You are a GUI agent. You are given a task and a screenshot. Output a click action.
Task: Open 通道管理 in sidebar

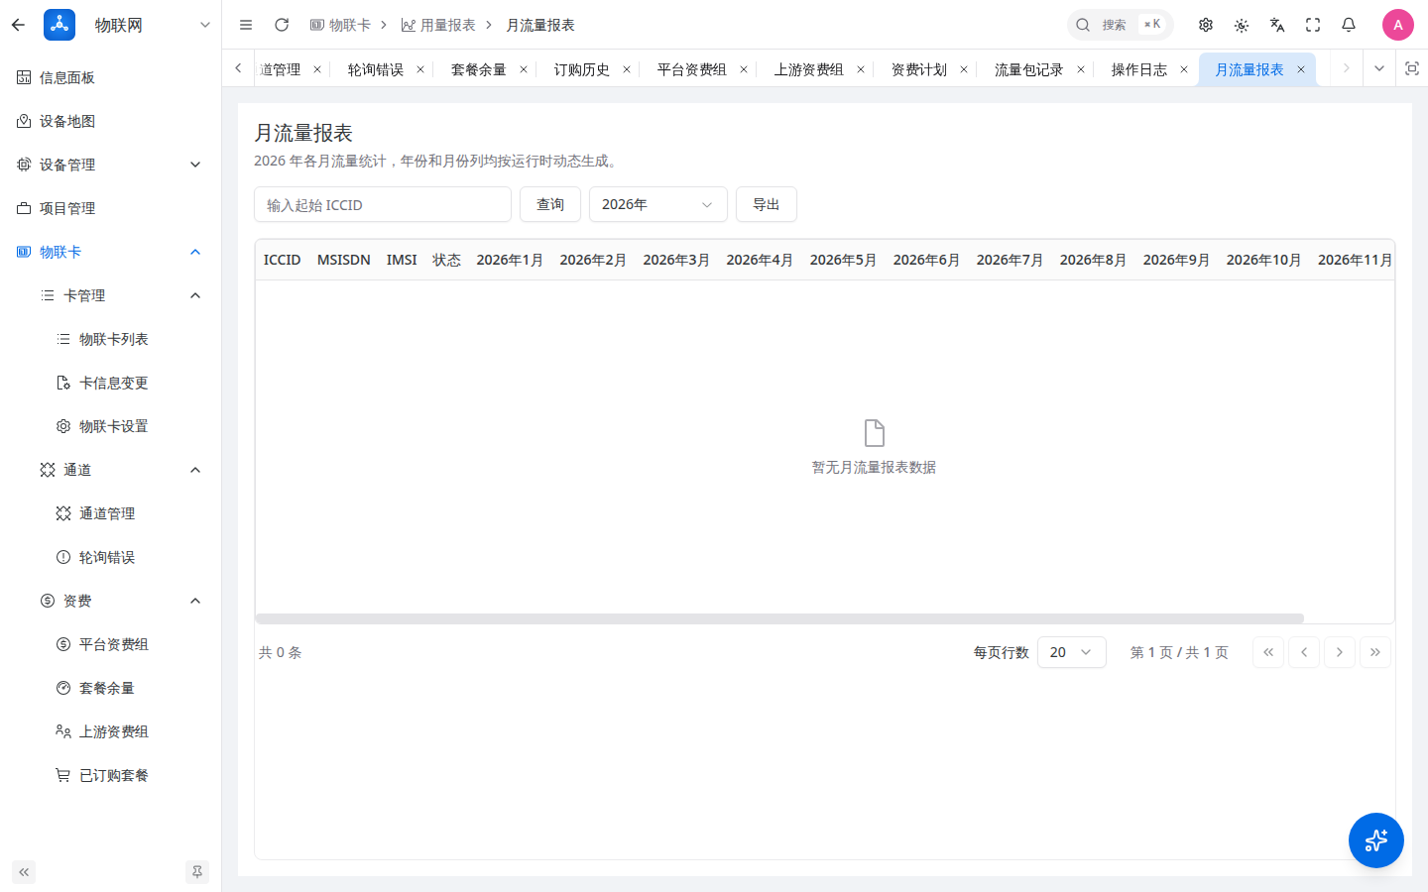(x=110, y=513)
